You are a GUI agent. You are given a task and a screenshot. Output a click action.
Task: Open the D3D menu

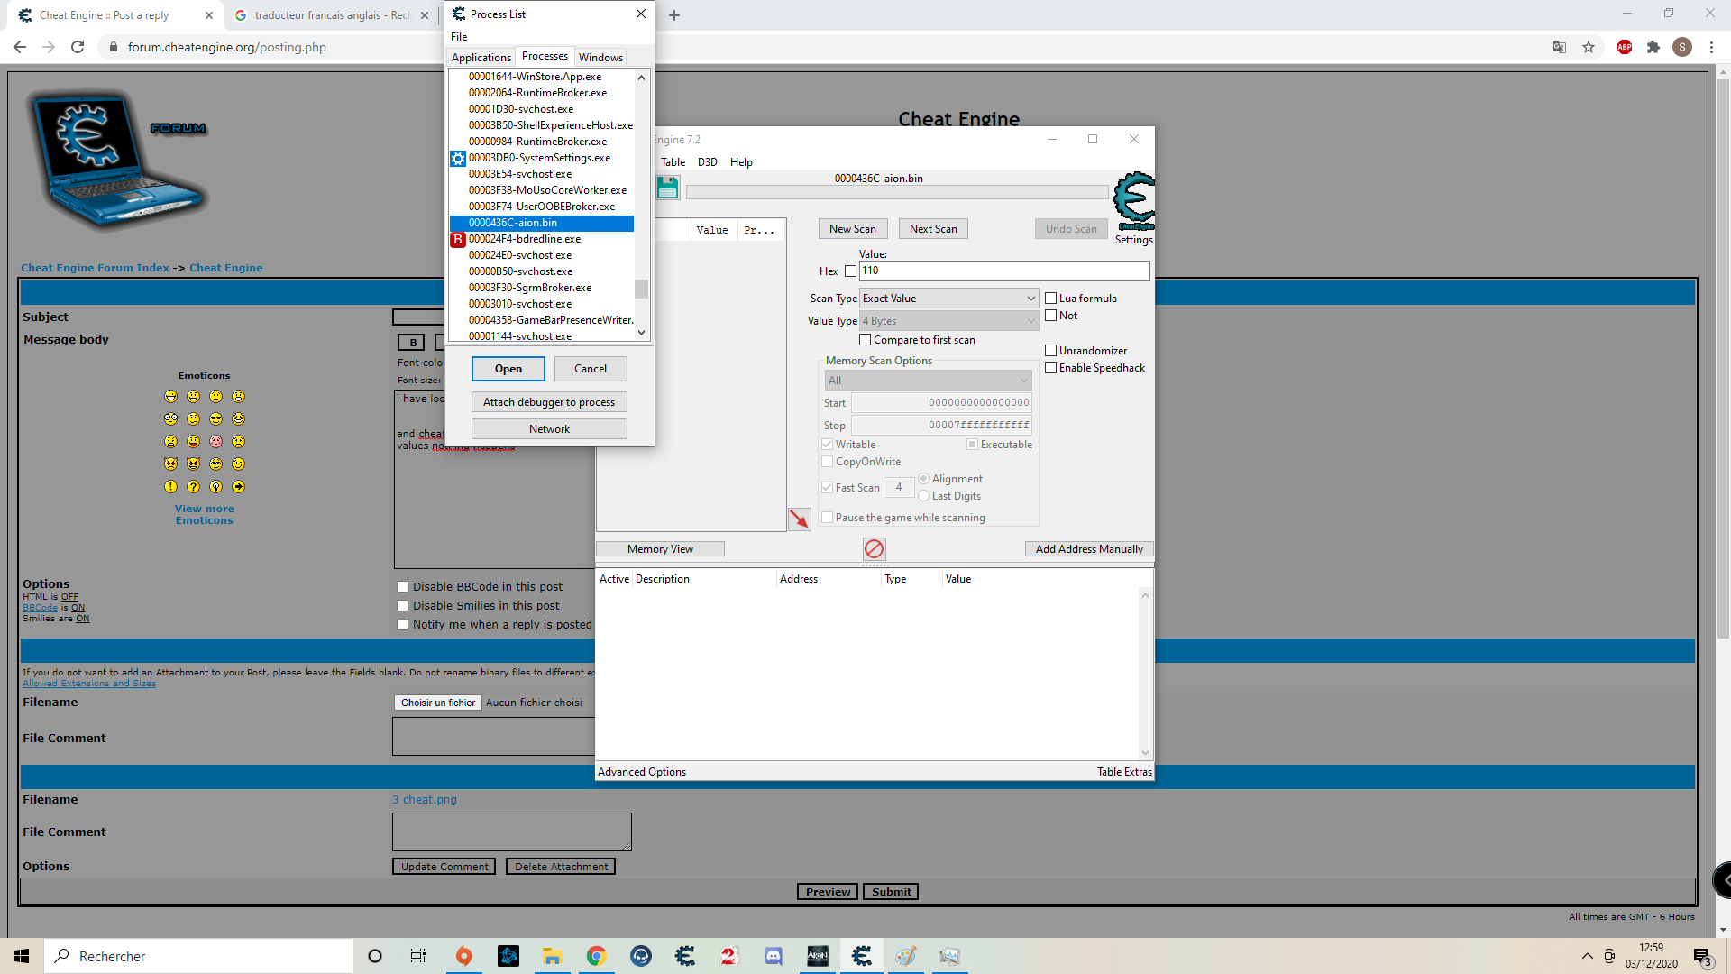pos(707,162)
